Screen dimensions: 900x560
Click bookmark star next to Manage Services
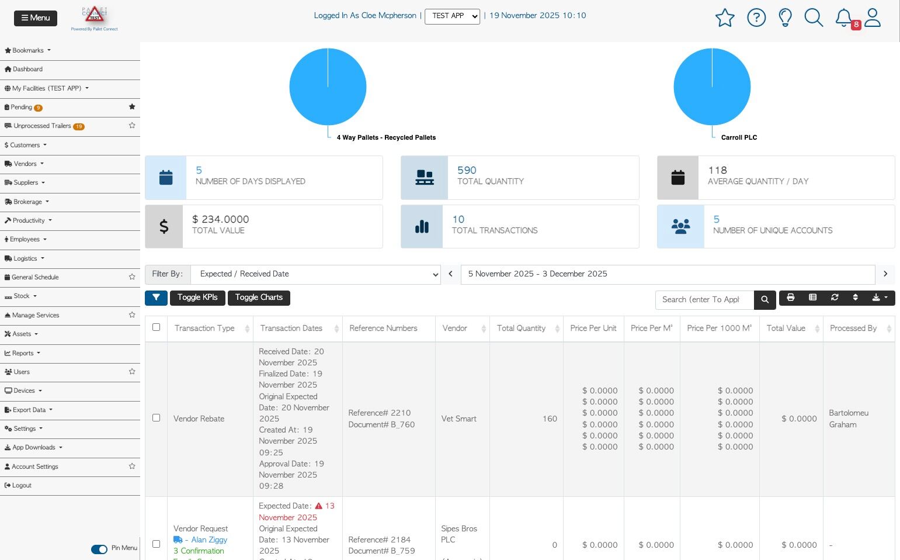pos(132,315)
